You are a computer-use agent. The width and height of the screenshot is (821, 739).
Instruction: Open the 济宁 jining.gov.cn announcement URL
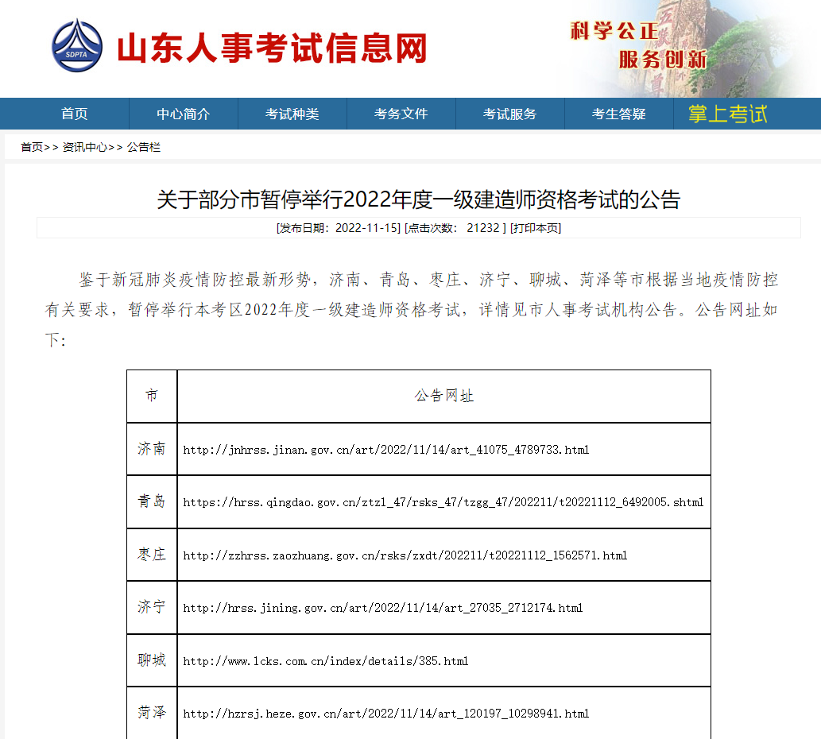[382, 608]
